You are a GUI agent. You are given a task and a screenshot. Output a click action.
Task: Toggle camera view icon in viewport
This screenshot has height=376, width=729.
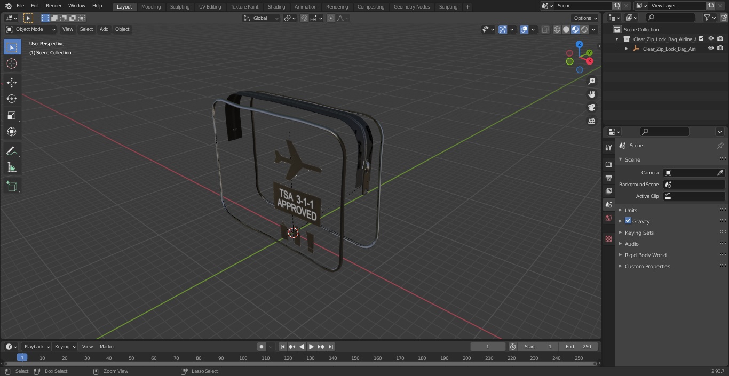(591, 108)
